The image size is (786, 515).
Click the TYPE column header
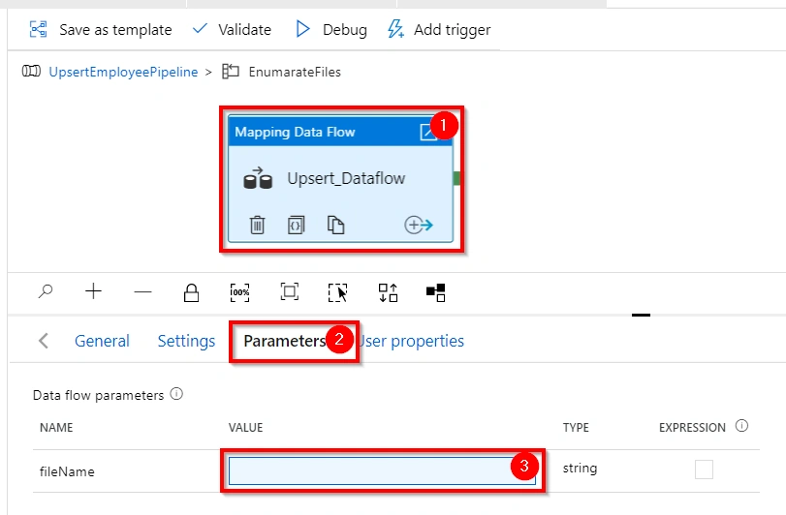point(576,428)
